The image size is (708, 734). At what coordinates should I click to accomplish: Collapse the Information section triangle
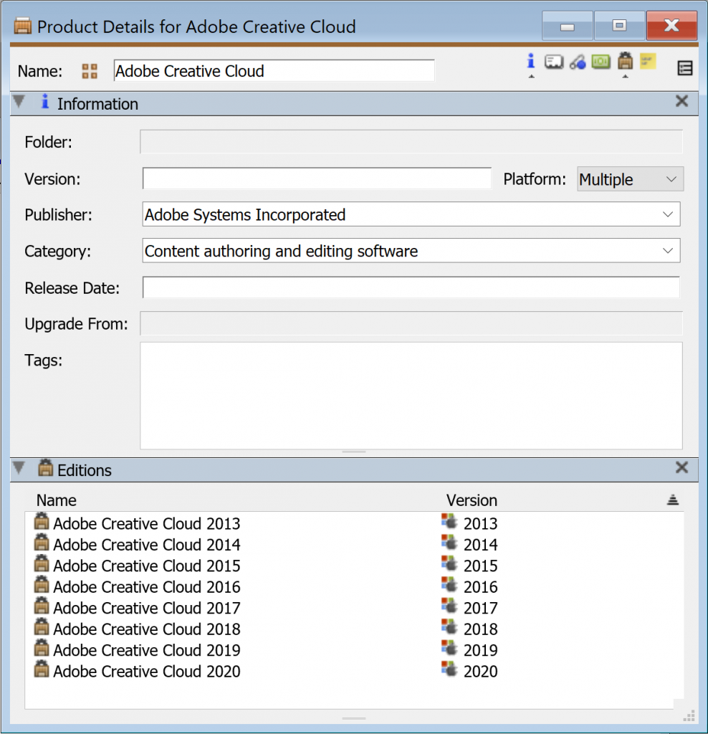tap(19, 102)
